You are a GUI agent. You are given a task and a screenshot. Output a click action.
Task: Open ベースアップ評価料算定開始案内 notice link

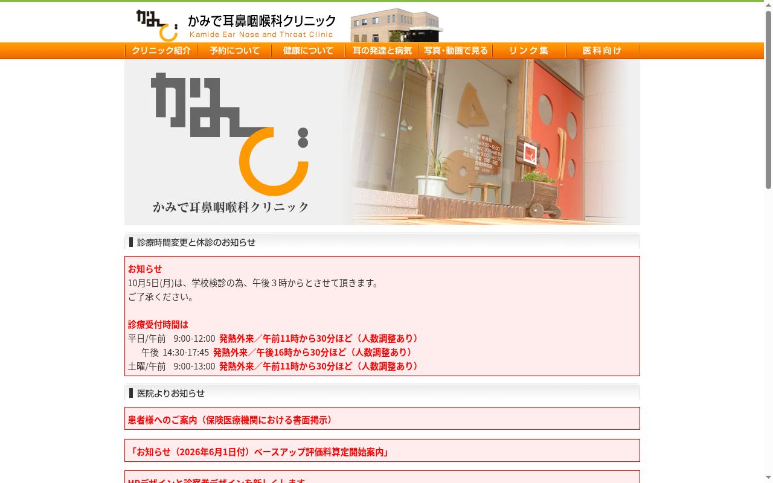258,452
